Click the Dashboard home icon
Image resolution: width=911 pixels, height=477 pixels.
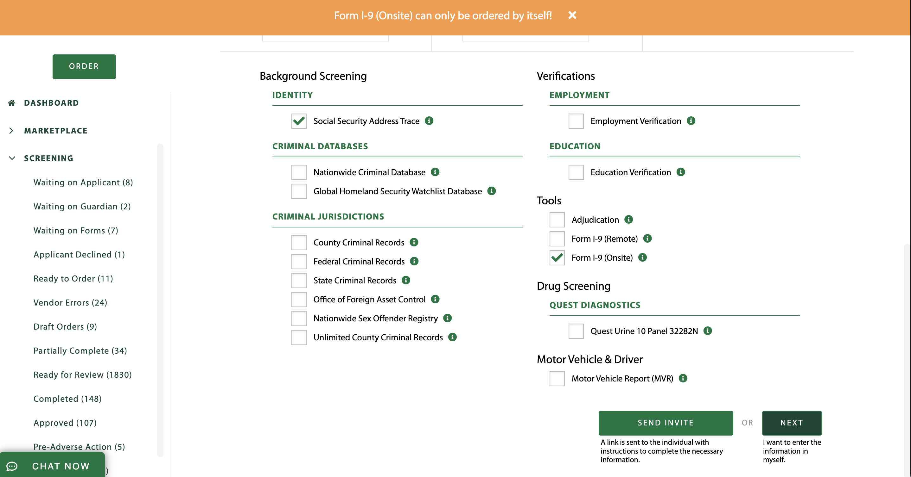point(12,103)
